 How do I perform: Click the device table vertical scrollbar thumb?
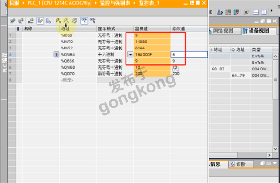tap(275, 79)
